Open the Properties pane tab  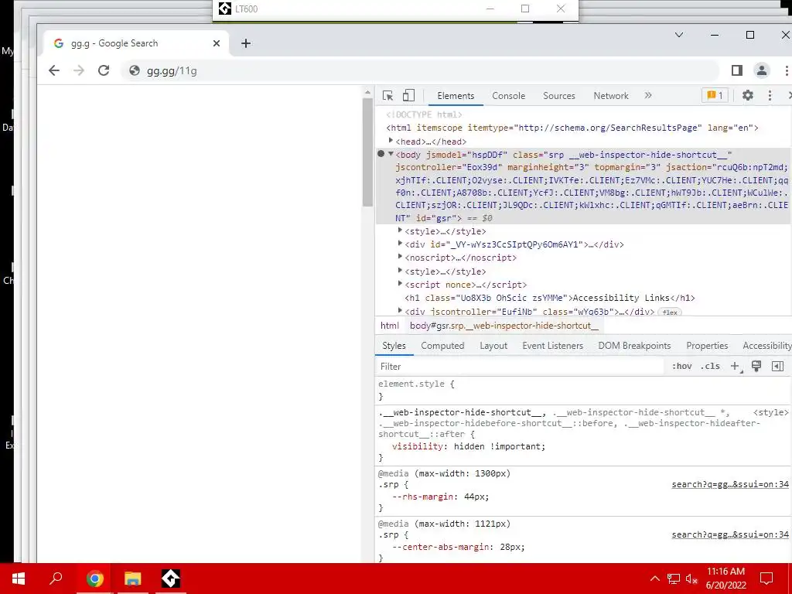(x=707, y=346)
